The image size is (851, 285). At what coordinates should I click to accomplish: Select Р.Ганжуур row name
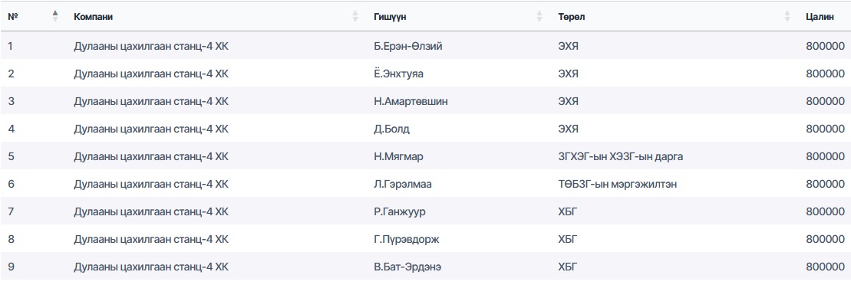coord(400,212)
